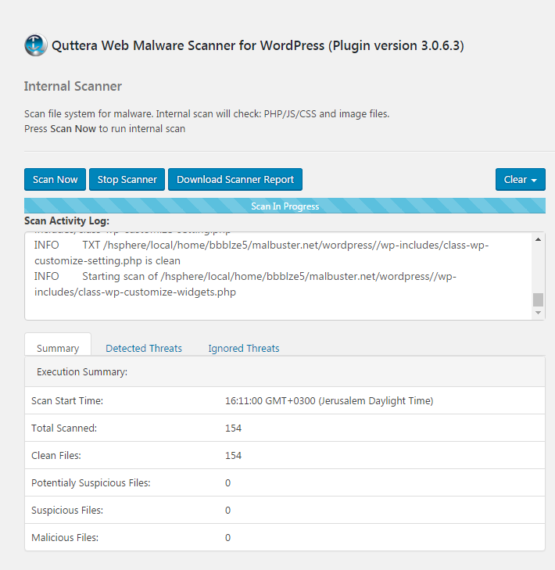Select the Execution Summary header
555x570 pixels.
coord(82,372)
